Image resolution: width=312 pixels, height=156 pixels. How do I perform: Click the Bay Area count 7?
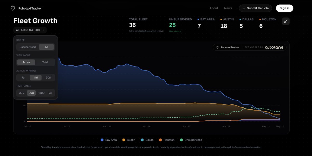[x=199, y=26]
